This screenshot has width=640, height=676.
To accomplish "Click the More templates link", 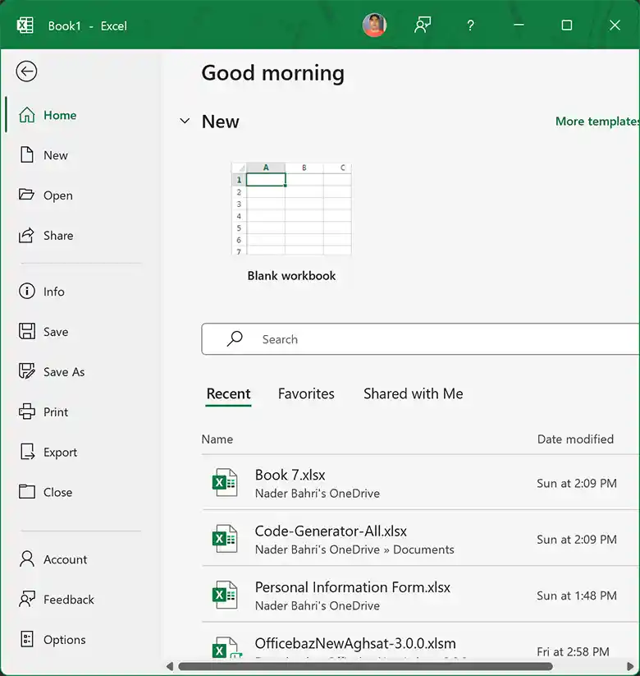I will [x=597, y=121].
